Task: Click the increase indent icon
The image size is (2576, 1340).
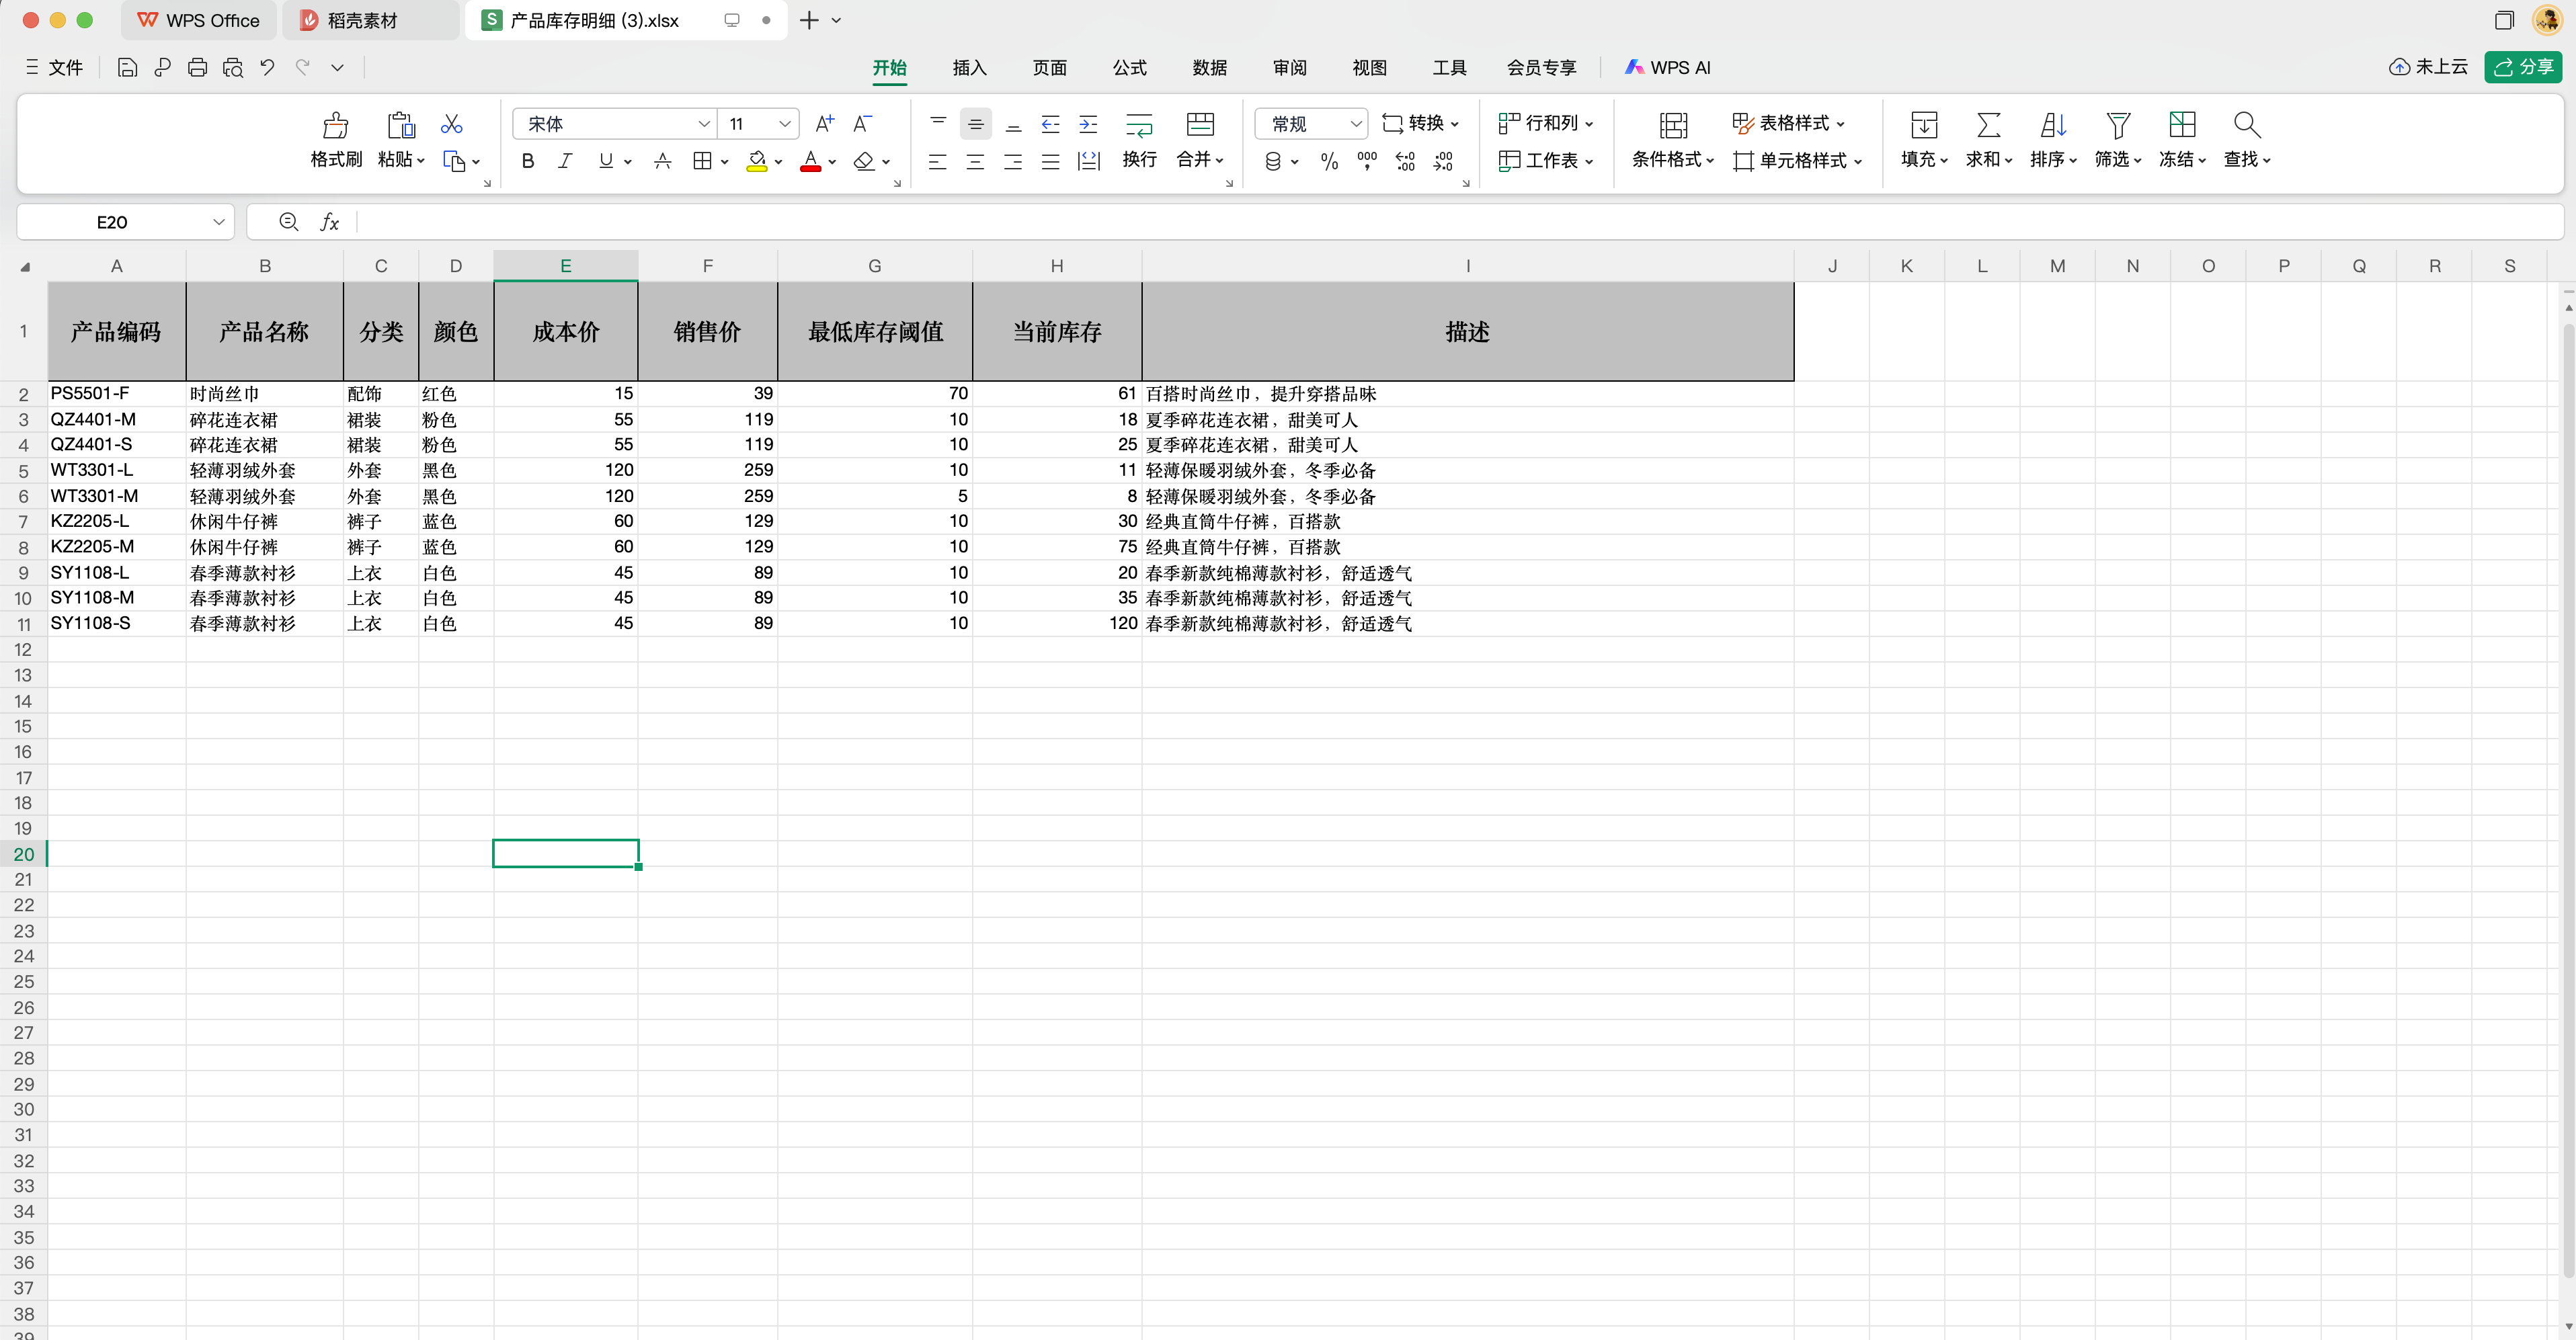Action: [1088, 124]
